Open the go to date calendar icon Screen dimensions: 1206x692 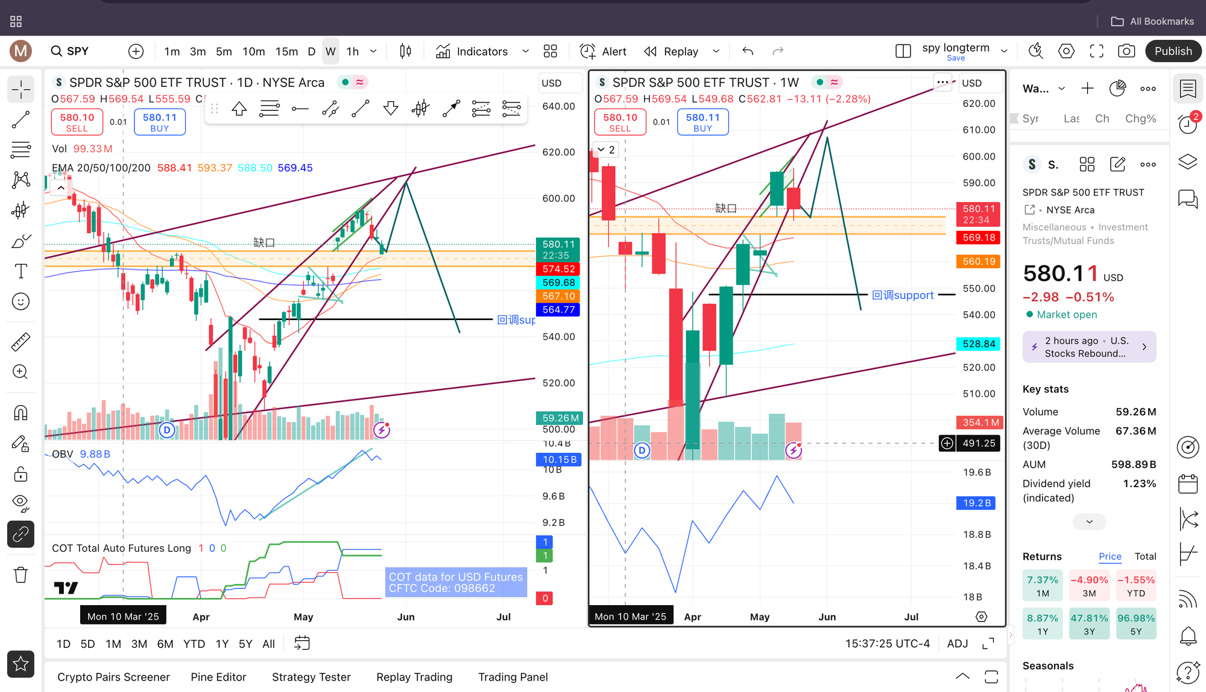pos(301,644)
